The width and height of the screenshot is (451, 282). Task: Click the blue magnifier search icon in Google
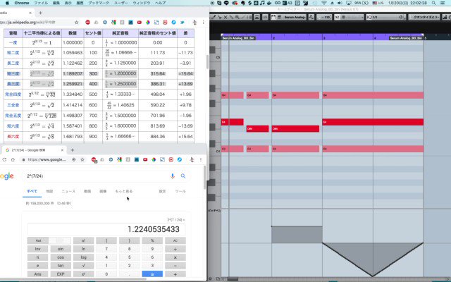point(183,176)
